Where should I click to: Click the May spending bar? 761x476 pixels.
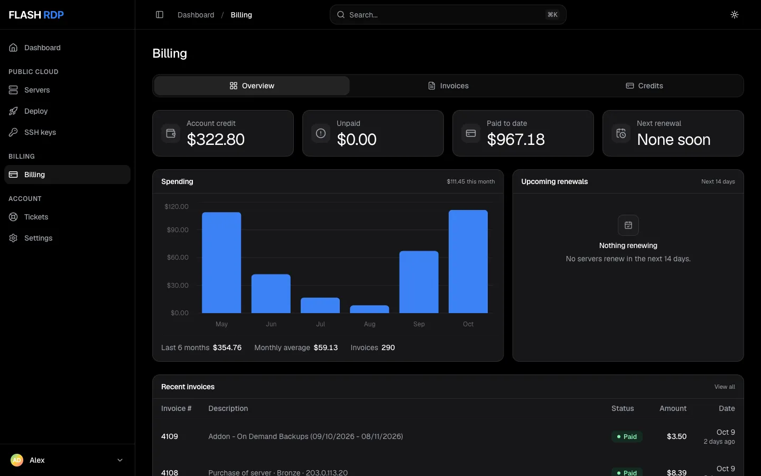tap(221, 263)
